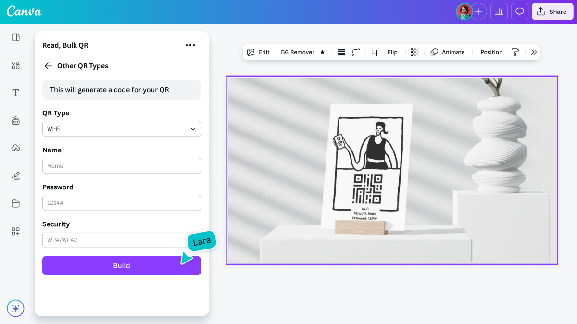The height and width of the screenshot is (324, 577).
Task: Click the Share button
Action: pyautogui.click(x=552, y=12)
